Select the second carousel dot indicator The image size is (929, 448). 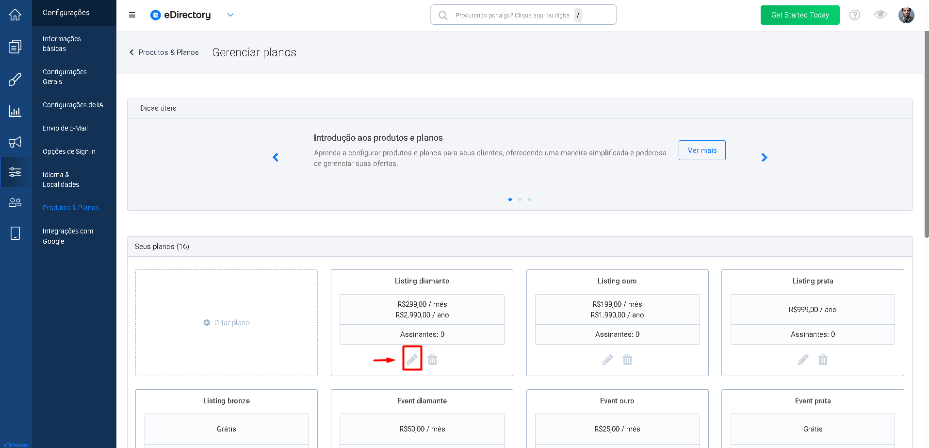520,199
